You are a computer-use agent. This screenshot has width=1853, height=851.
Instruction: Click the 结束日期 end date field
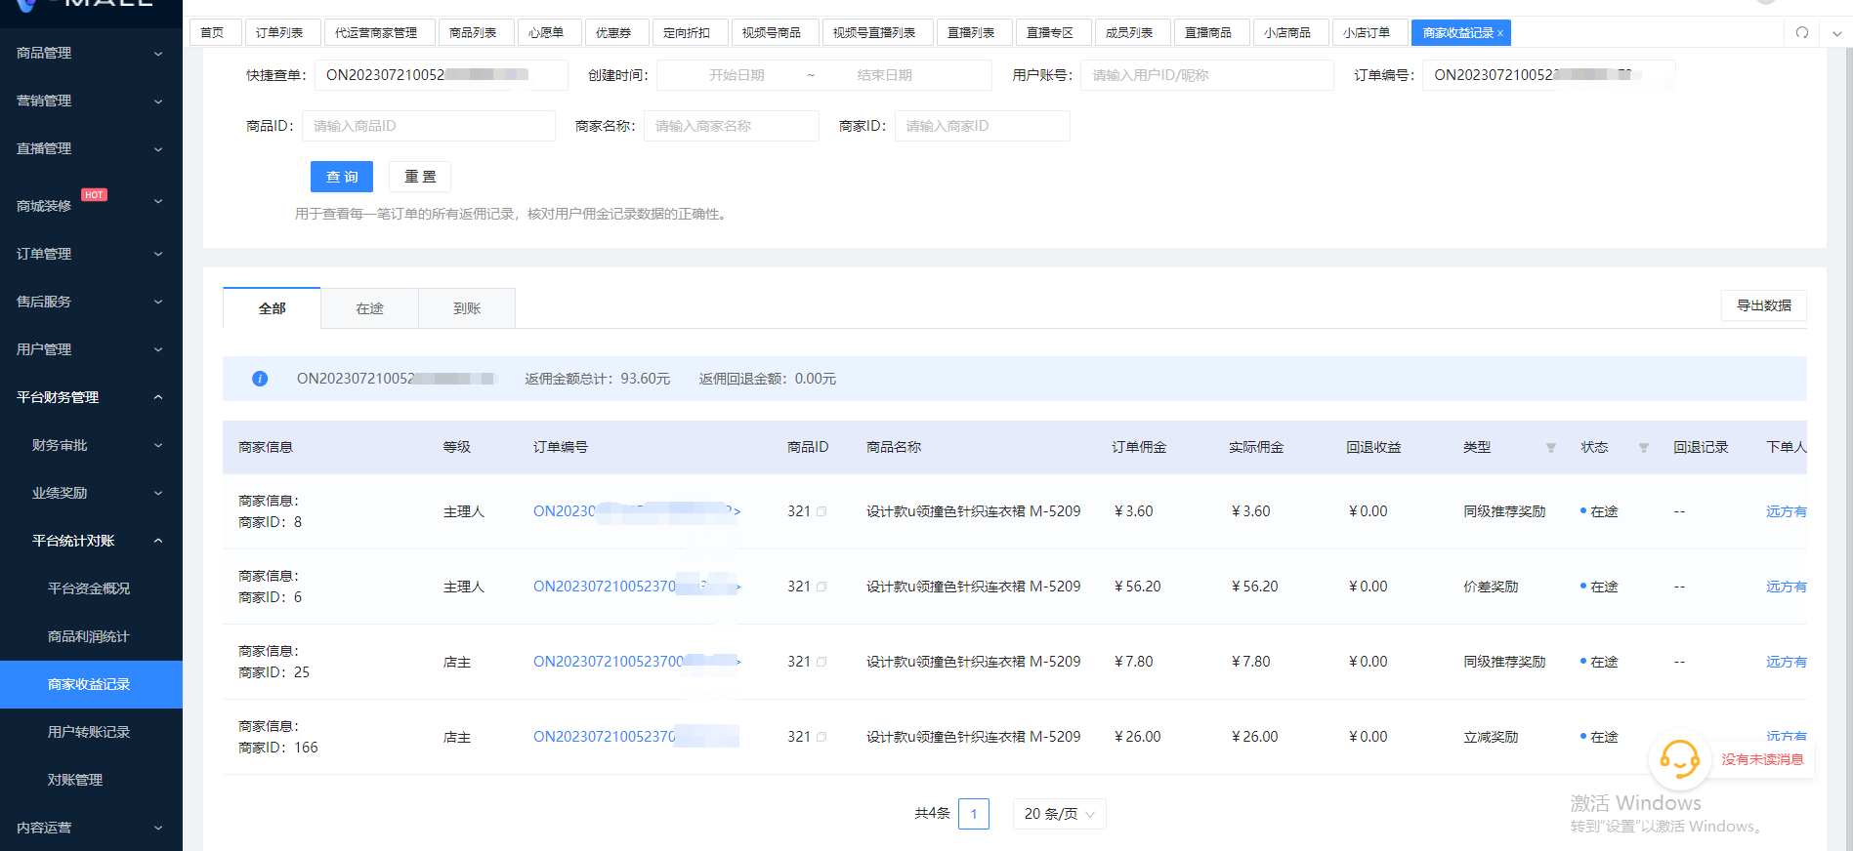point(885,75)
